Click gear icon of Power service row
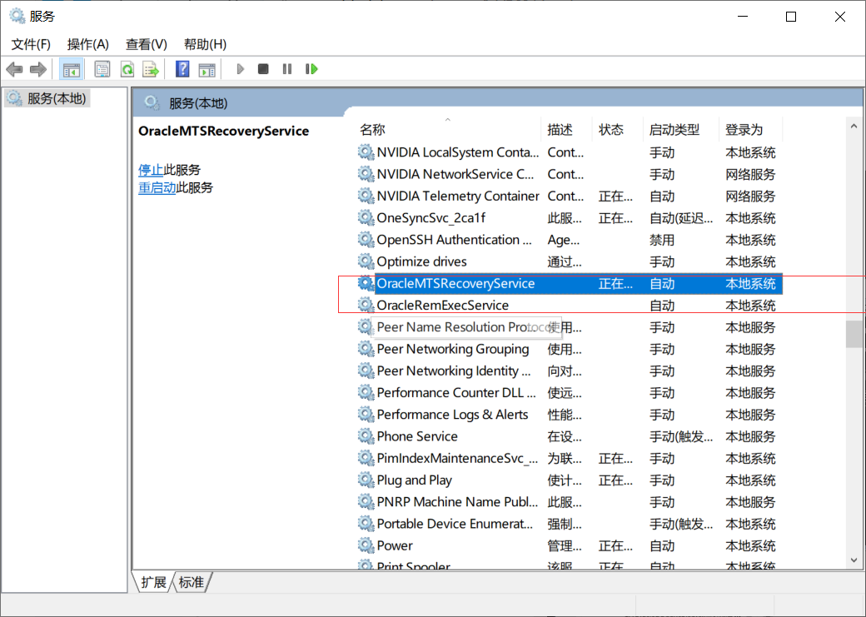 point(366,545)
